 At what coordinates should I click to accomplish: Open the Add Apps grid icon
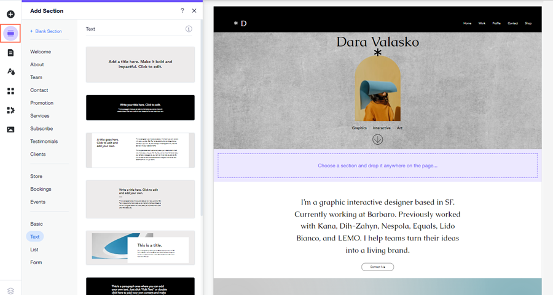coord(10,91)
